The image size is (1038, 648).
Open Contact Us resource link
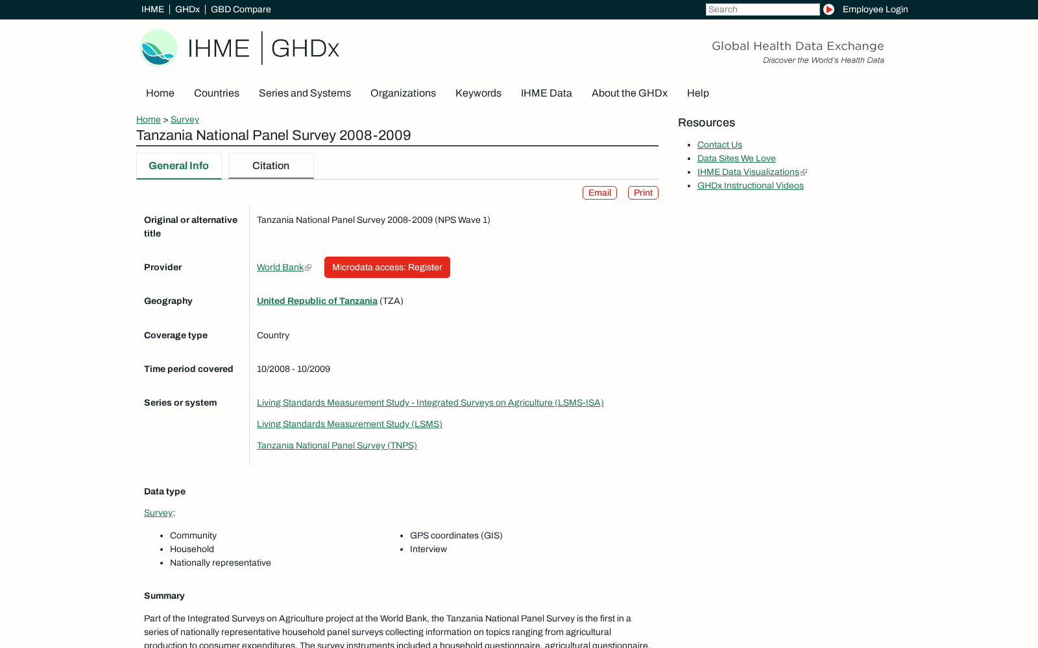click(719, 145)
